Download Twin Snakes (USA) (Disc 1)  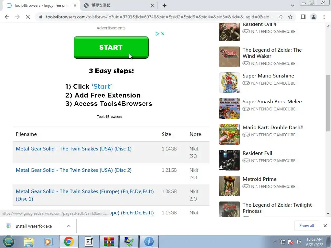[74, 149]
